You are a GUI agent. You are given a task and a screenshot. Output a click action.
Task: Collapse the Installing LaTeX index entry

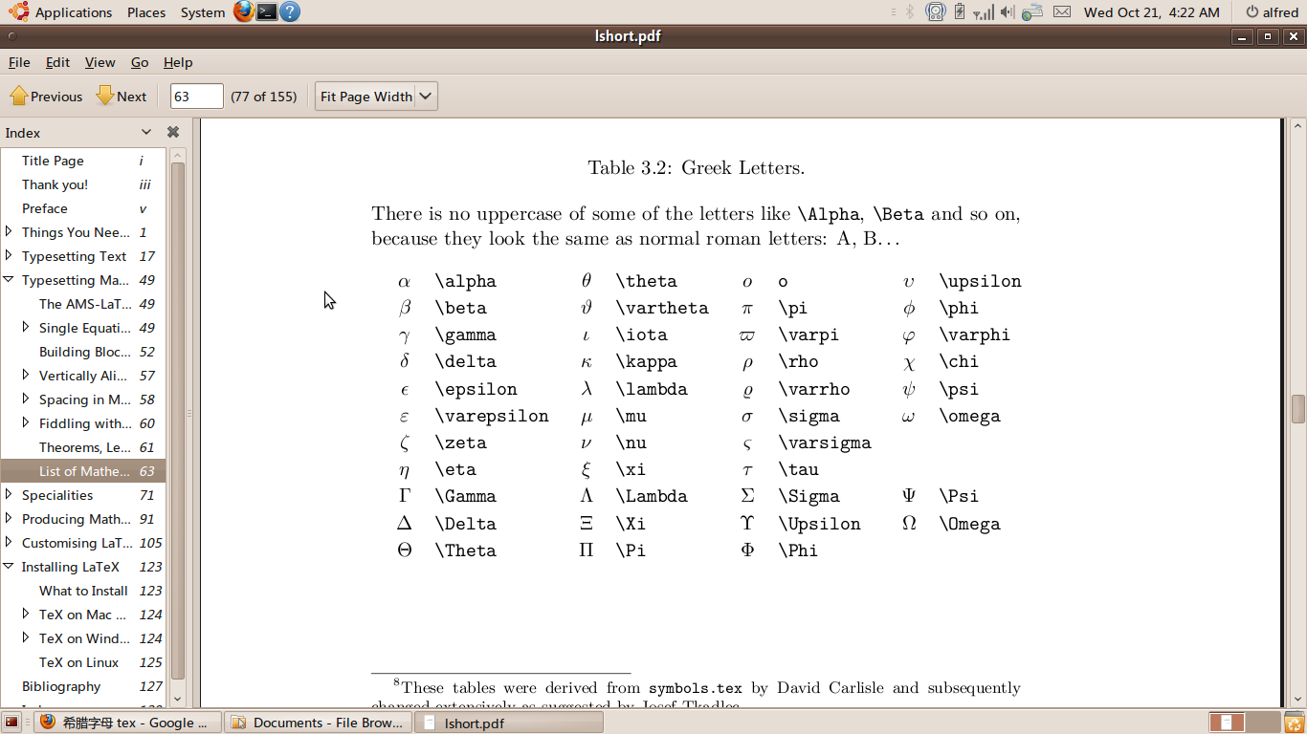(x=9, y=567)
